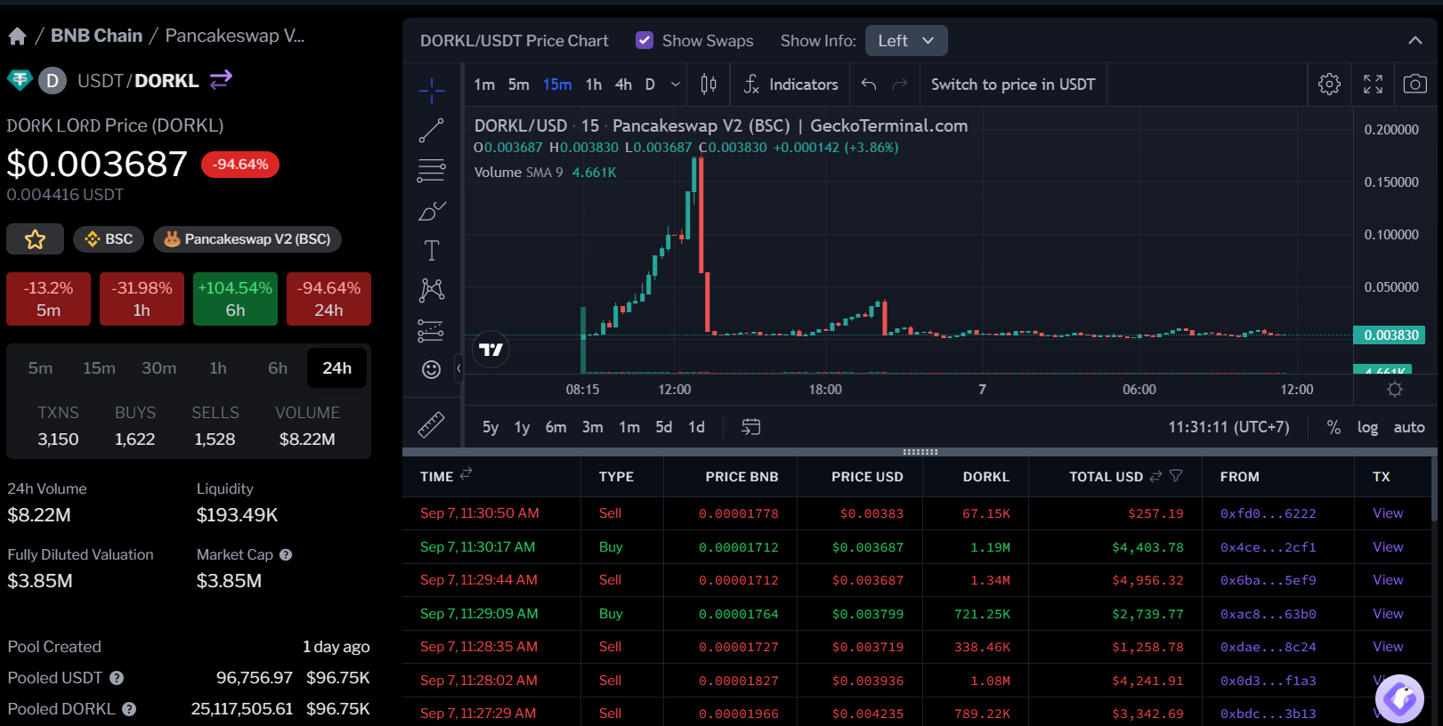Screen dimensions: 1443x726
Task: Open Fibonacci retracement tool group
Action: pos(432,170)
